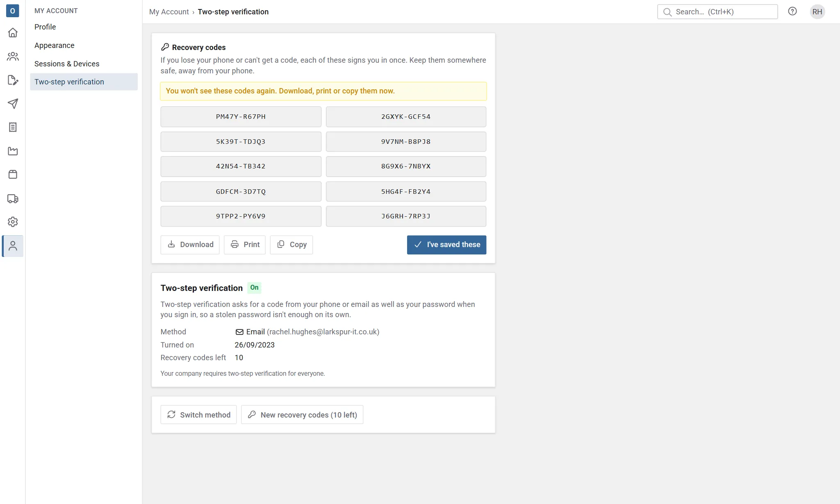Select recovery code 8G9X6-7NBYX

(x=406, y=166)
